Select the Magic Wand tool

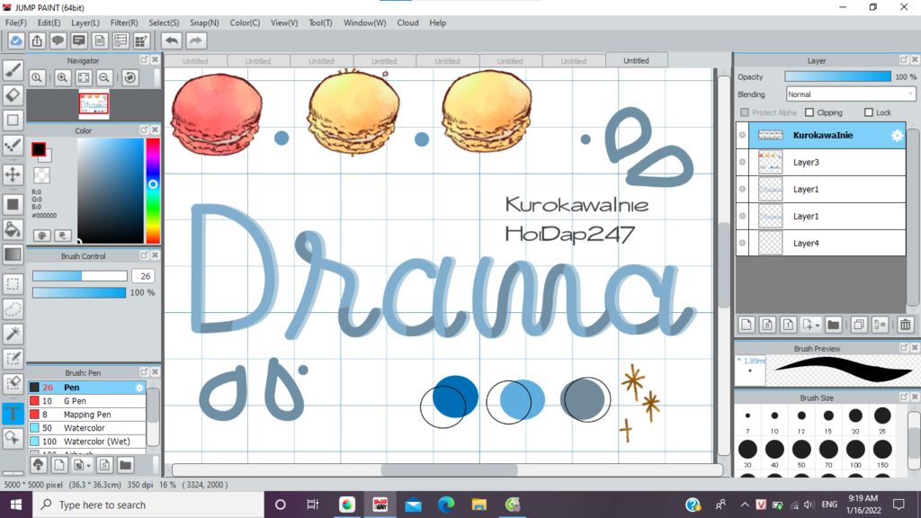point(13,335)
